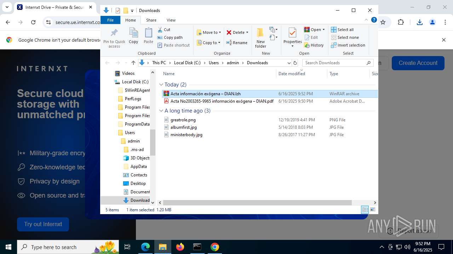Click Copy path in Clipboard group

170,37
